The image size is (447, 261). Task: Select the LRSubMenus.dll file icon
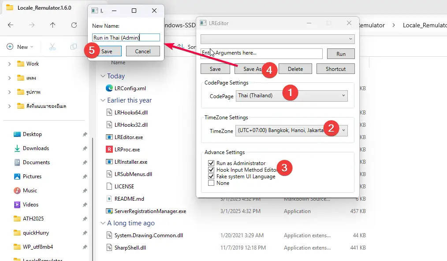tap(109, 174)
